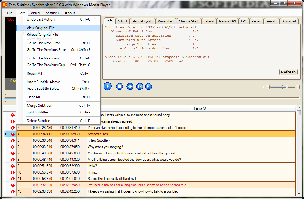
Task: Choose Insert Subtitle Below
Action: pos(58,89)
